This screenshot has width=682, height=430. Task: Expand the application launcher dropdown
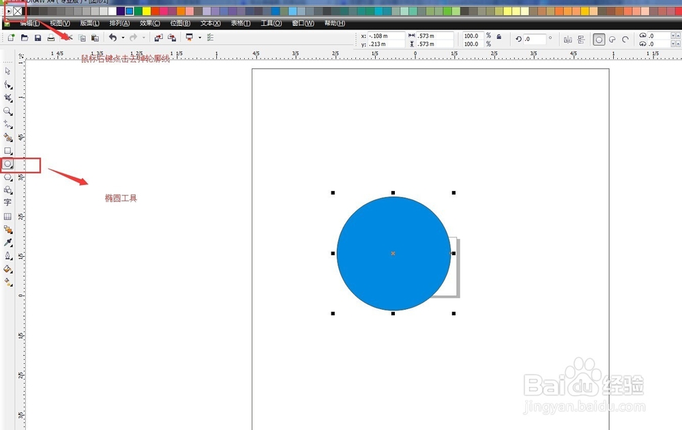pos(200,38)
